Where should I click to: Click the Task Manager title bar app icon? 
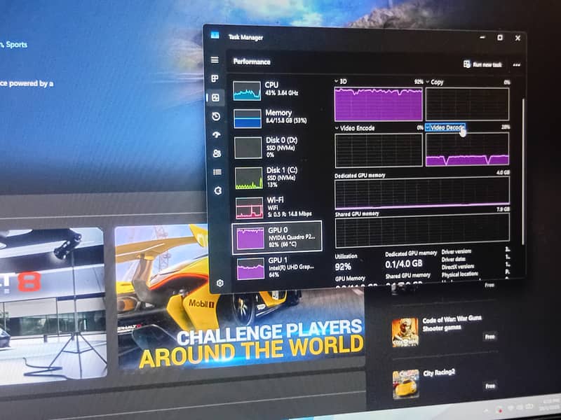click(x=215, y=35)
